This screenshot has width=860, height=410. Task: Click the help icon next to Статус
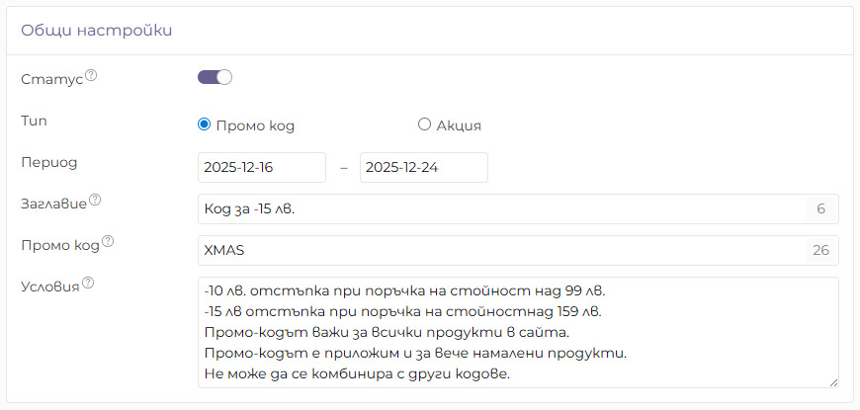tap(91, 75)
